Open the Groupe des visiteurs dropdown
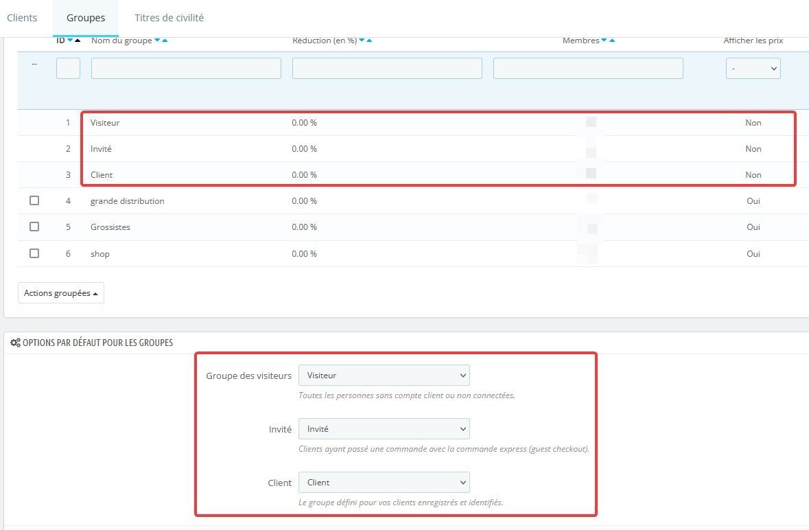Image resolution: width=809 pixels, height=530 pixels. (384, 375)
